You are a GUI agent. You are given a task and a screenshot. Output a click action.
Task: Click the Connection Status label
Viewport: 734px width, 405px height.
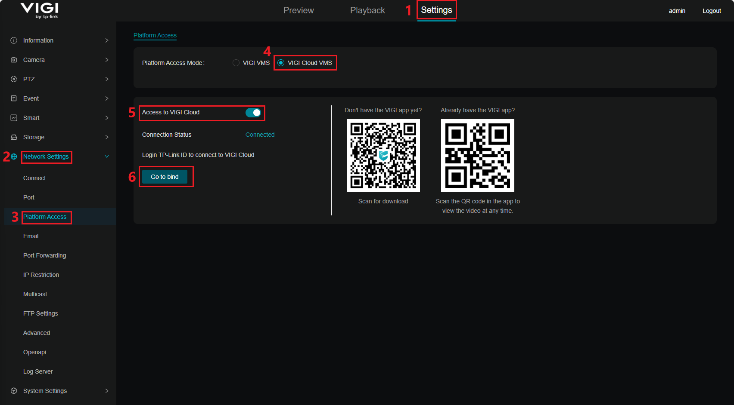point(167,135)
